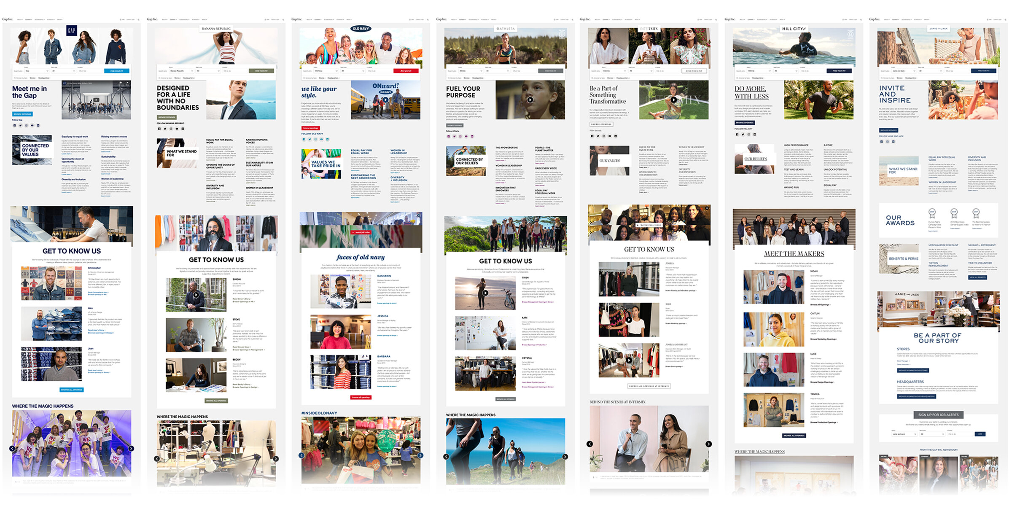Open Athleta's Facebook icon under Follow Athleta
The image size is (1012, 506).
pos(448,136)
